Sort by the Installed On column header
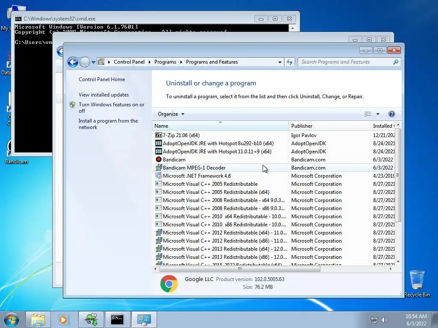 [383, 126]
